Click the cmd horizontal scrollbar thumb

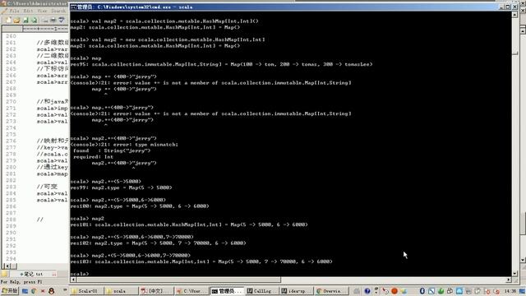pos(178,280)
